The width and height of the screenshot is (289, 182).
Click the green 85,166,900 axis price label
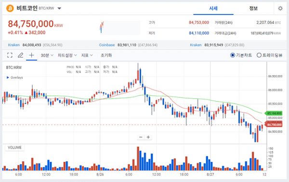pos(274,113)
